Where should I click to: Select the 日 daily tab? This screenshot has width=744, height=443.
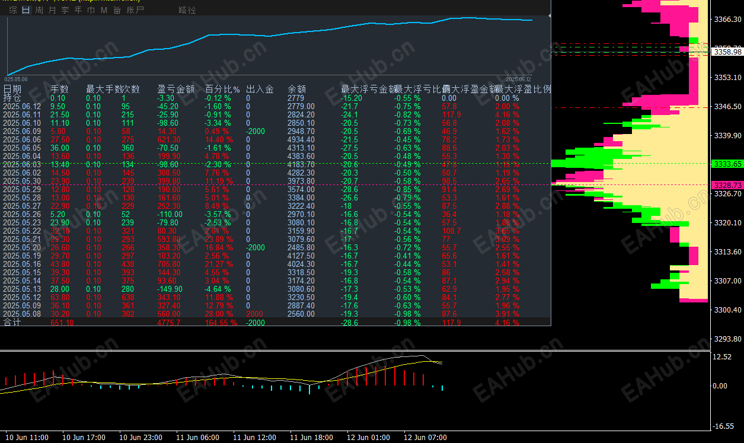click(x=25, y=10)
